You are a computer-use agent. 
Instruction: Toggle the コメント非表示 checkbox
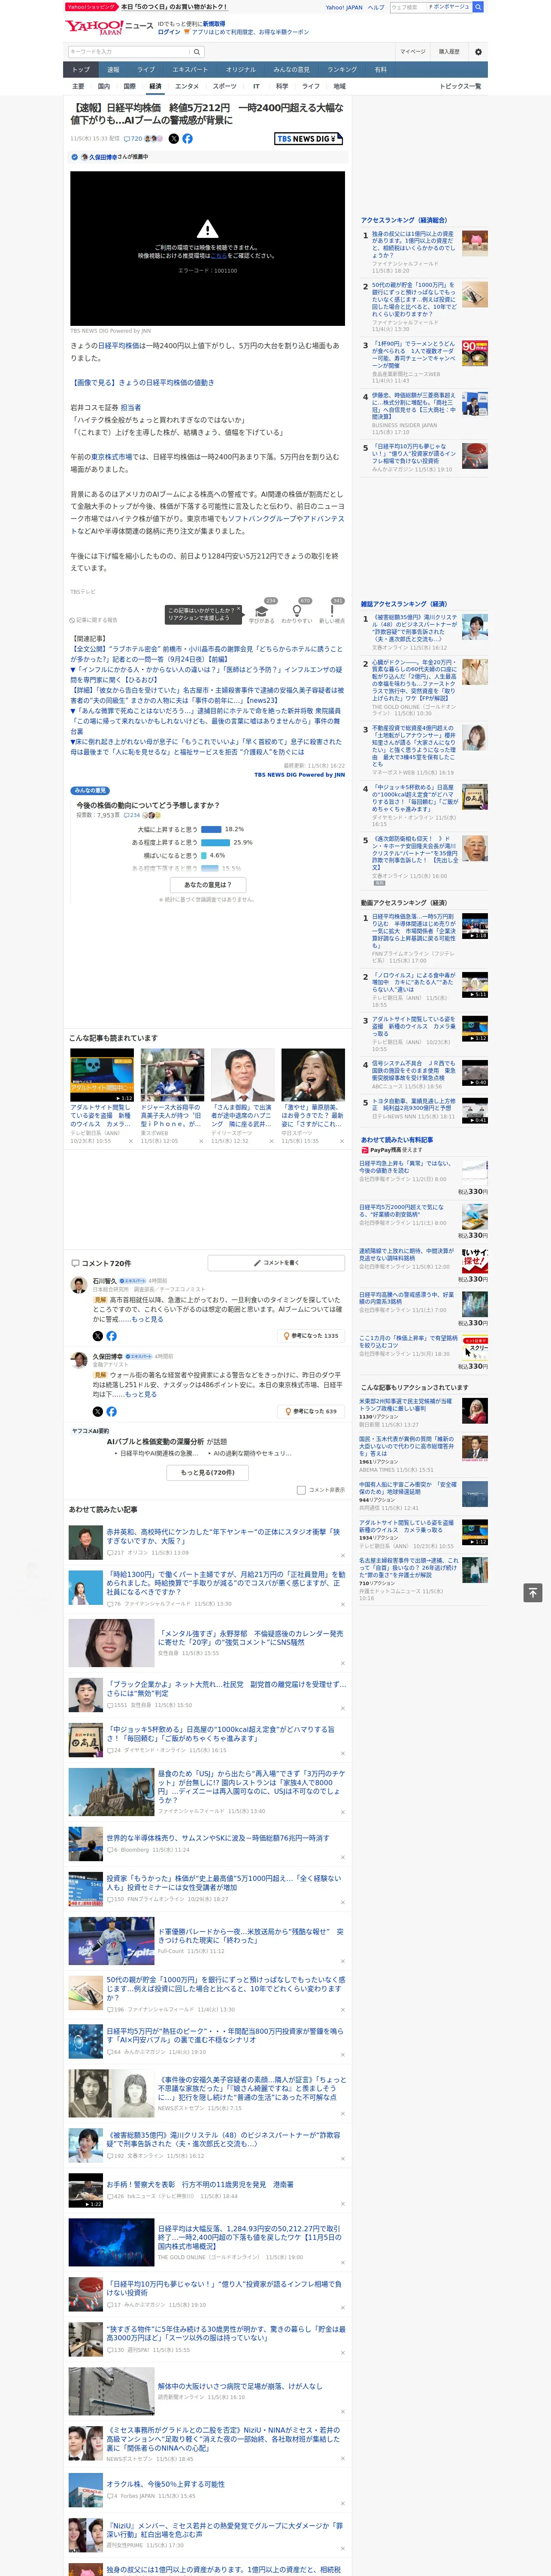tap(301, 1490)
